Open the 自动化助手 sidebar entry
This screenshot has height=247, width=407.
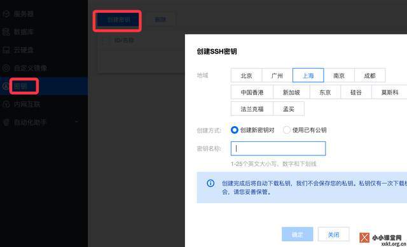[30, 122]
